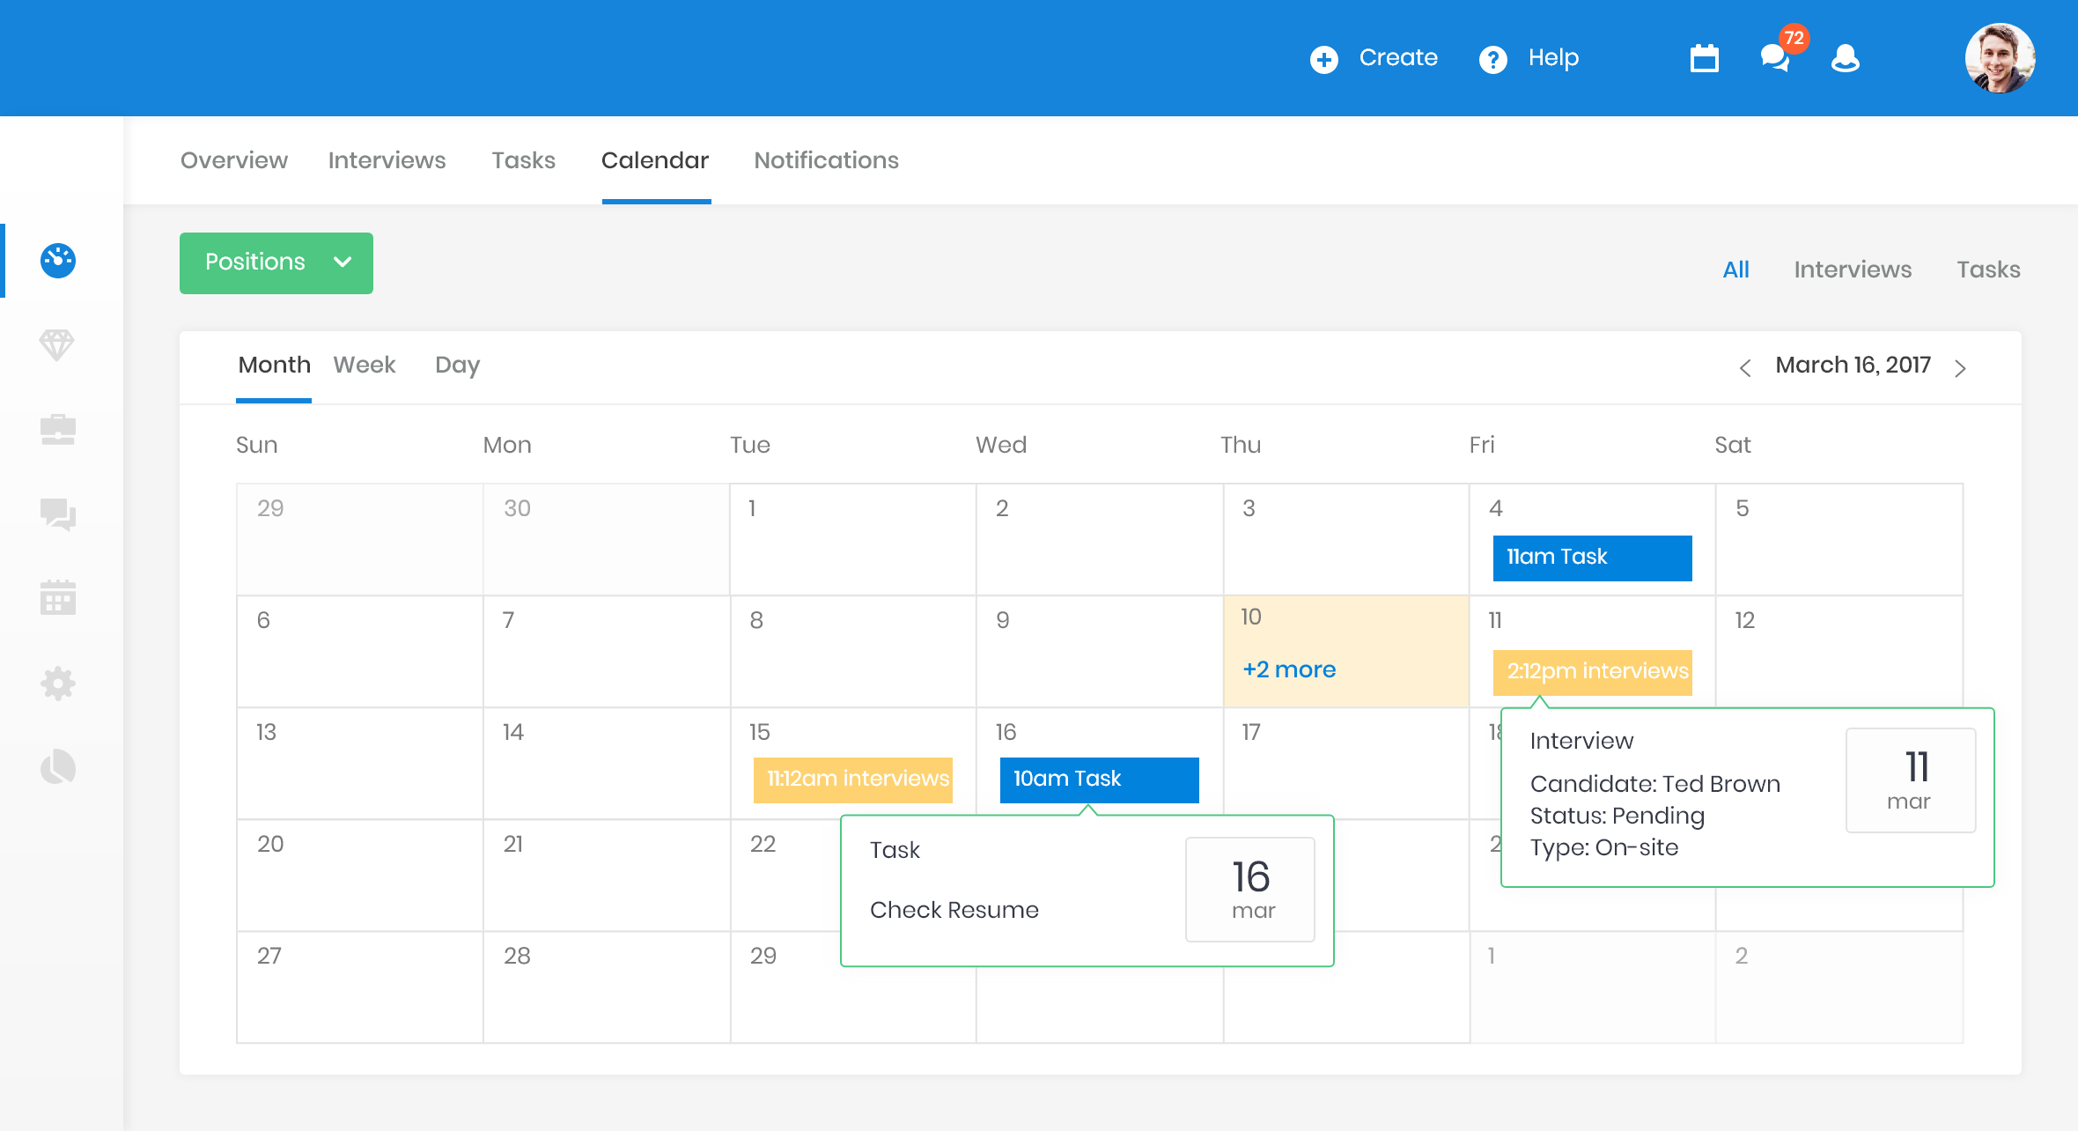Select day 1 in calendar's first row
The image size is (2078, 1131).
[x=852, y=539]
